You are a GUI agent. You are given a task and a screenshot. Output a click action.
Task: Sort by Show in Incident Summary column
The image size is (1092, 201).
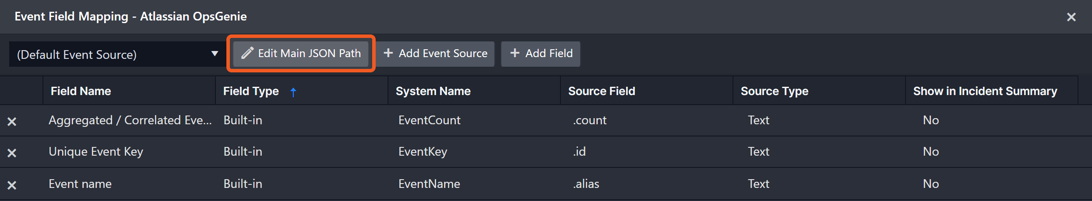(985, 91)
